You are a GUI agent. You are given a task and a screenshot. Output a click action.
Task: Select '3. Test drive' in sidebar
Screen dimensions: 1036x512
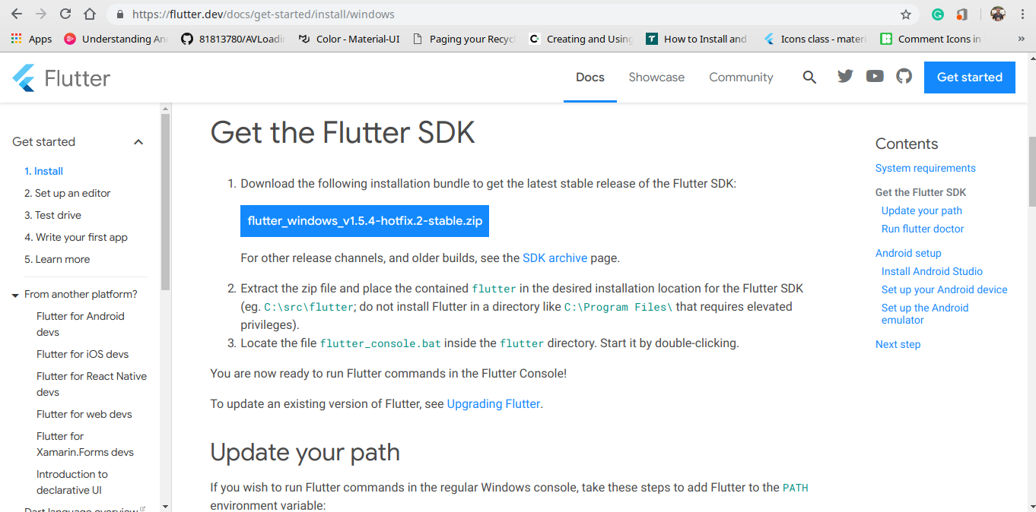click(52, 215)
